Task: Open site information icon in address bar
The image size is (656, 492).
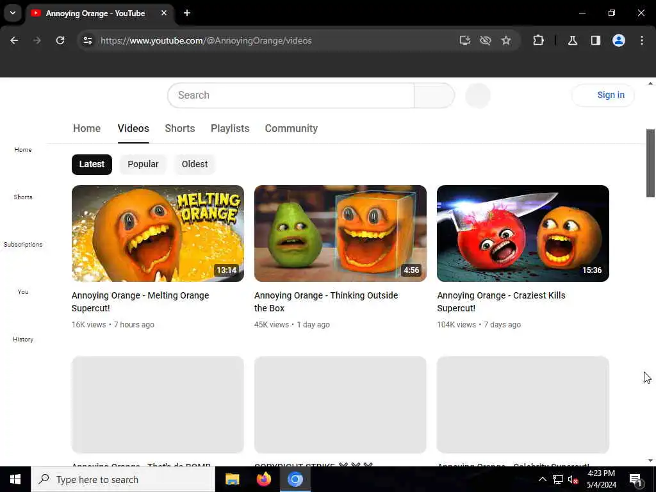Action: 87,40
